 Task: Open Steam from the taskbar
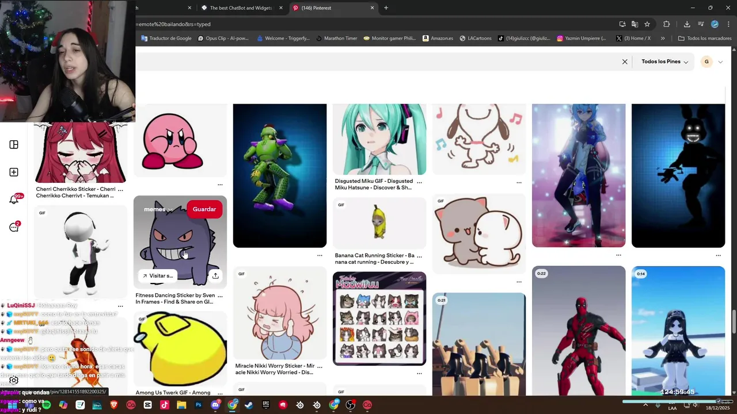tap(249, 405)
